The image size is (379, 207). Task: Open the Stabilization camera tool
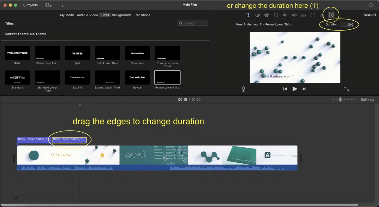pos(285,15)
